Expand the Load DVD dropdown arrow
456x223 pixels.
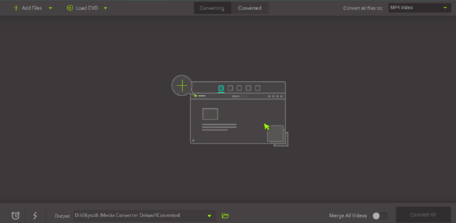(105, 8)
